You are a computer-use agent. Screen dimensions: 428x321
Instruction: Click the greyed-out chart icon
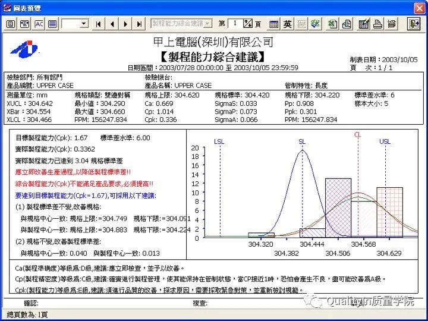pos(301,24)
